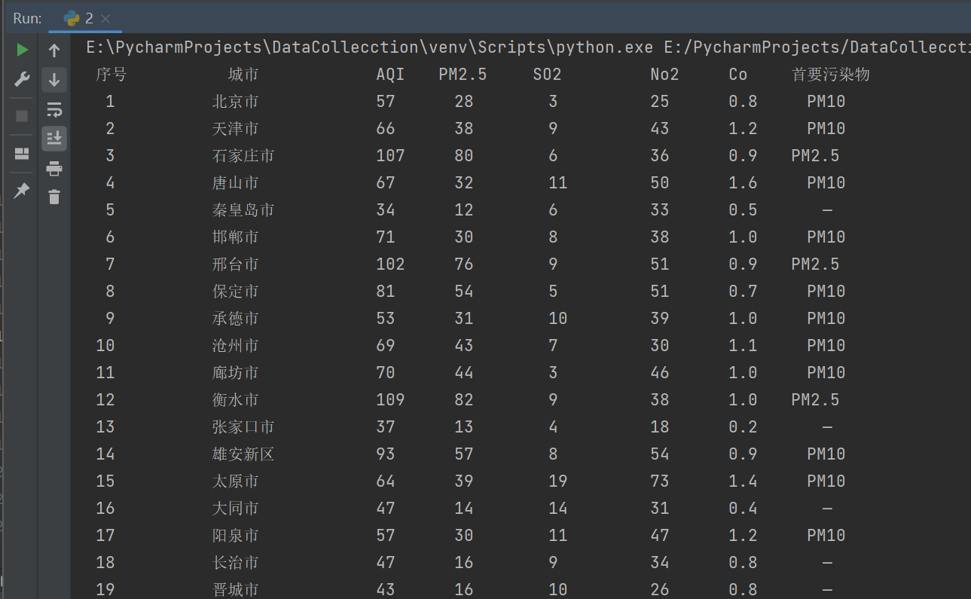This screenshot has width=971, height=599.
Task: Clear all console output with trash icon
Action: (54, 197)
